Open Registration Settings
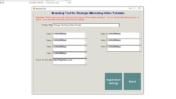This screenshot has width=176, height=99. tap(113, 81)
